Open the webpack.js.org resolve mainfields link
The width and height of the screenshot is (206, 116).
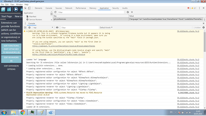pyautogui.click(x=64, y=46)
